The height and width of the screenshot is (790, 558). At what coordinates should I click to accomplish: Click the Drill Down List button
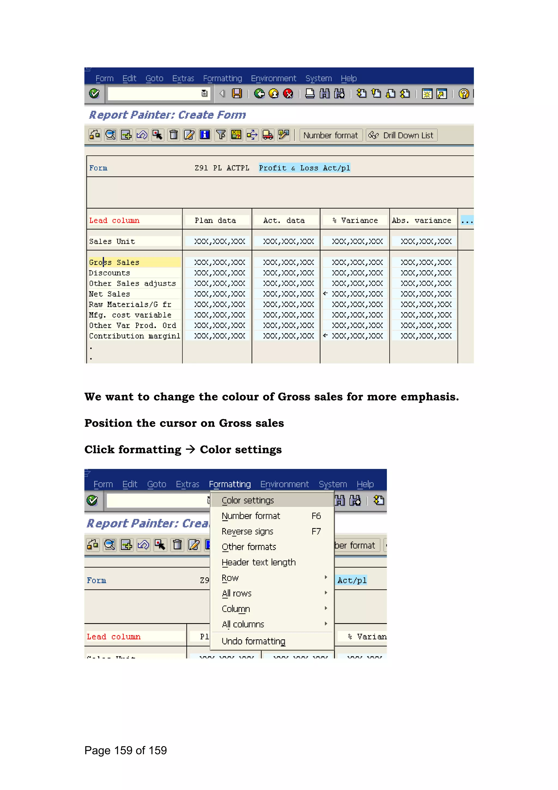point(402,135)
